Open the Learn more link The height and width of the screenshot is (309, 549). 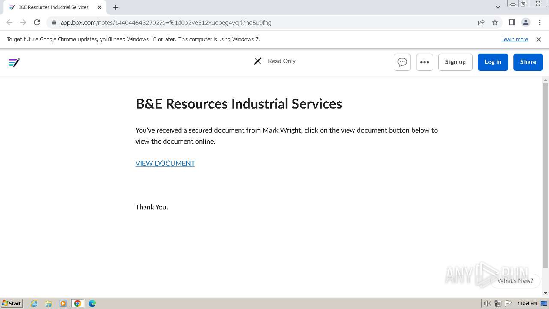(x=515, y=39)
